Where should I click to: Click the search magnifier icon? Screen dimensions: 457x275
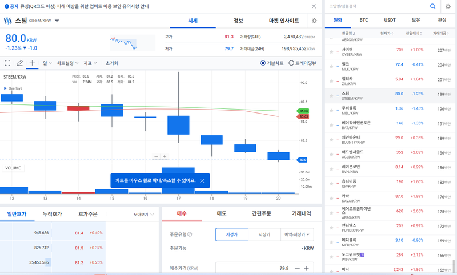(433, 6)
